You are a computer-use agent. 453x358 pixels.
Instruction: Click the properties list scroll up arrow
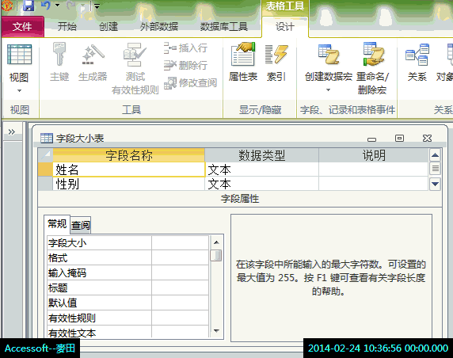[216, 242]
